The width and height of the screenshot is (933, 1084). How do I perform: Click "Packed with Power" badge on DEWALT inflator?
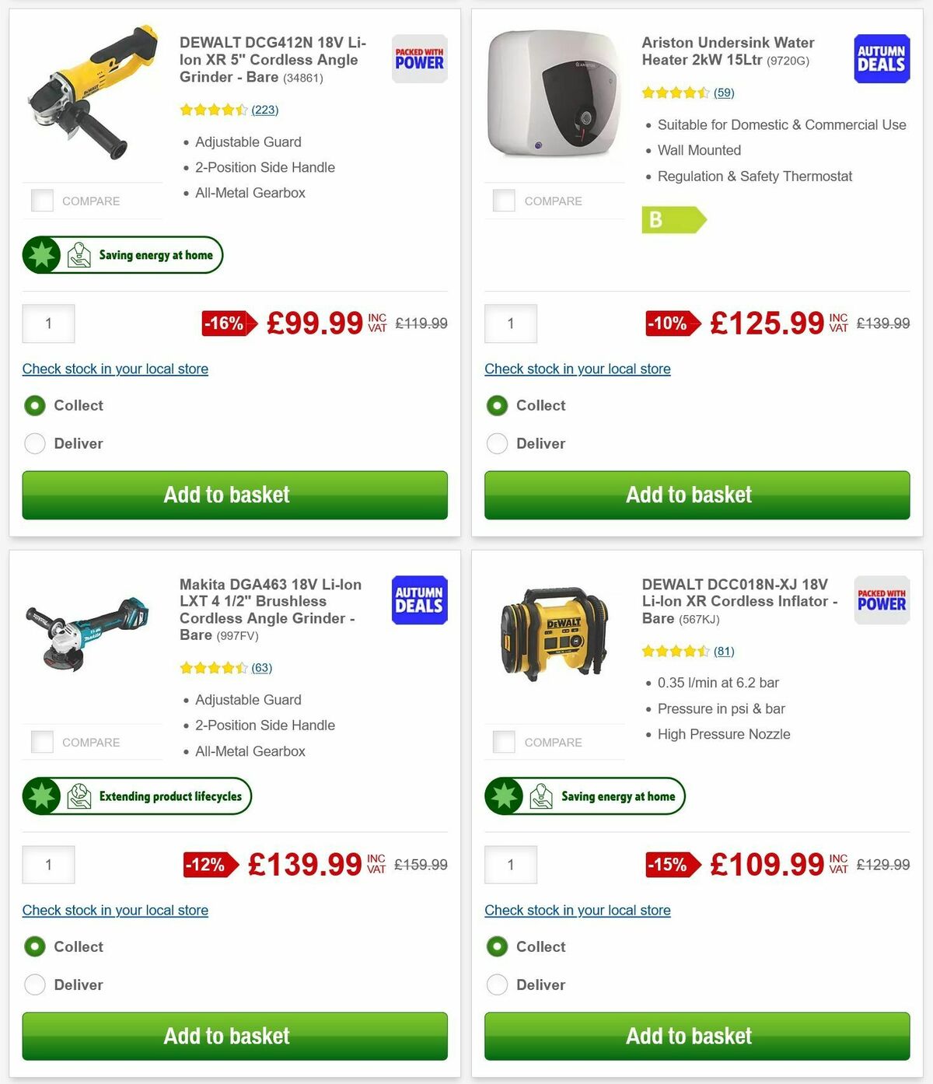click(x=881, y=600)
